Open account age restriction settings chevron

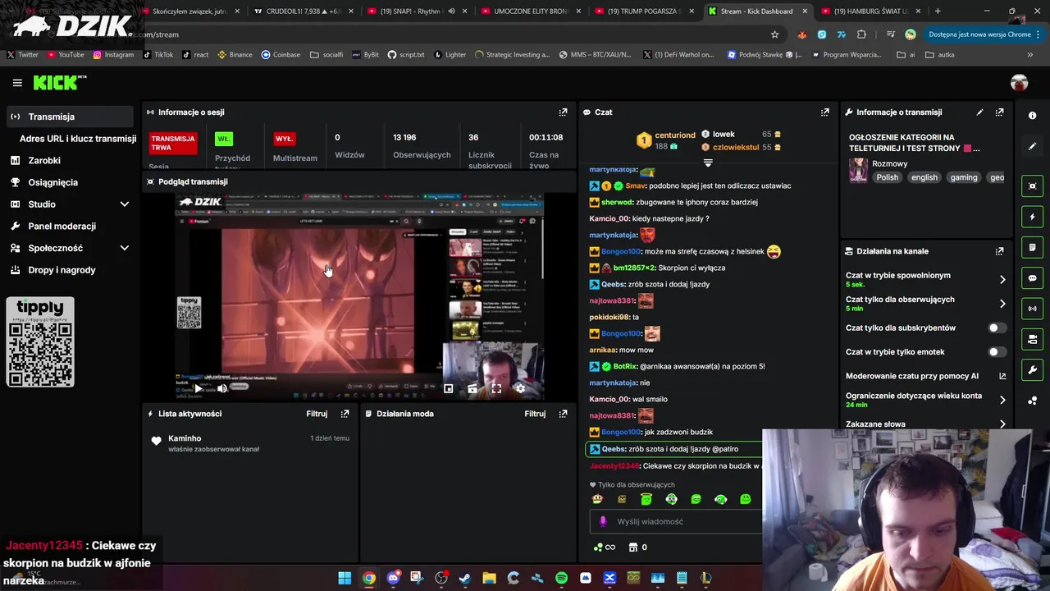pos(1002,400)
